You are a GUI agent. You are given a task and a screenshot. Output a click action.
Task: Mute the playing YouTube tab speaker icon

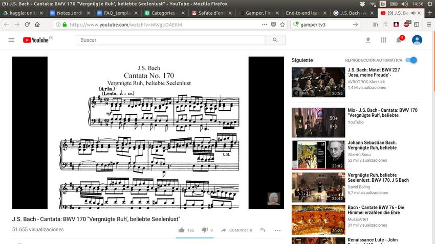(414, 13)
